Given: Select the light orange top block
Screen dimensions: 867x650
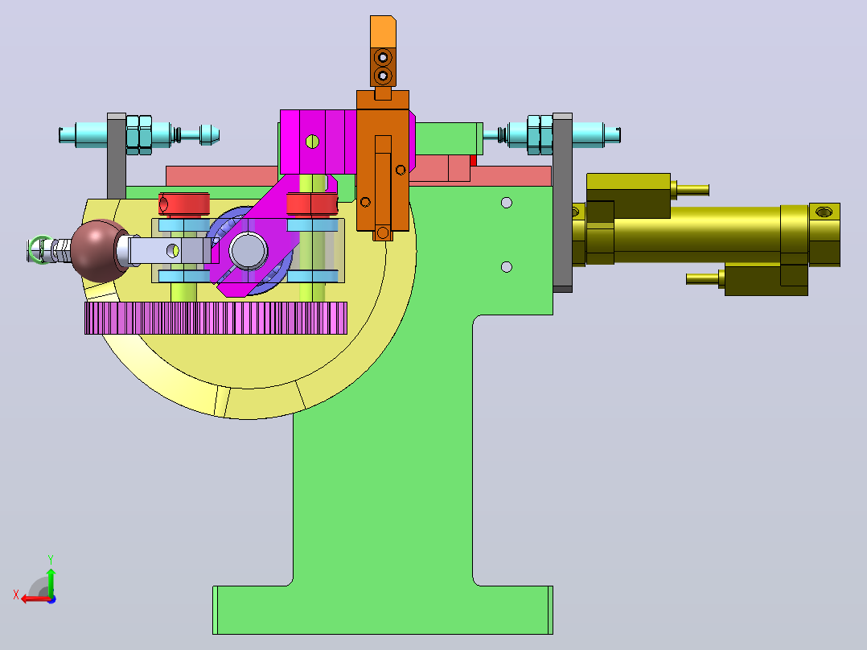Looking at the screenshot, I should pos(383,32).
